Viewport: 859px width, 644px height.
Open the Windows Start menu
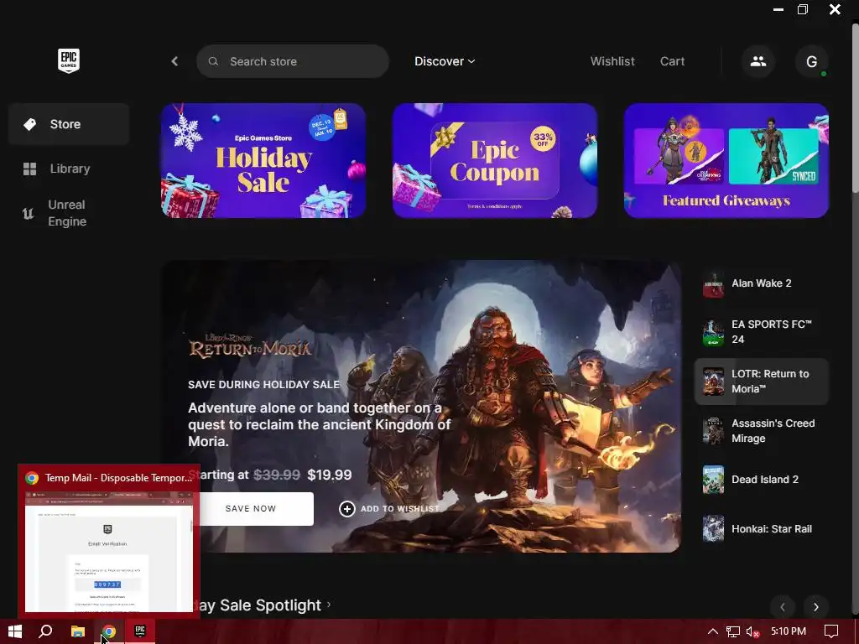click(15, 631)
